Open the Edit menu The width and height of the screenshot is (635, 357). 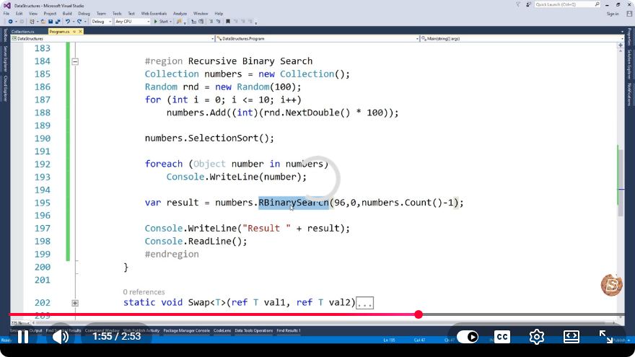pos(19,14)
